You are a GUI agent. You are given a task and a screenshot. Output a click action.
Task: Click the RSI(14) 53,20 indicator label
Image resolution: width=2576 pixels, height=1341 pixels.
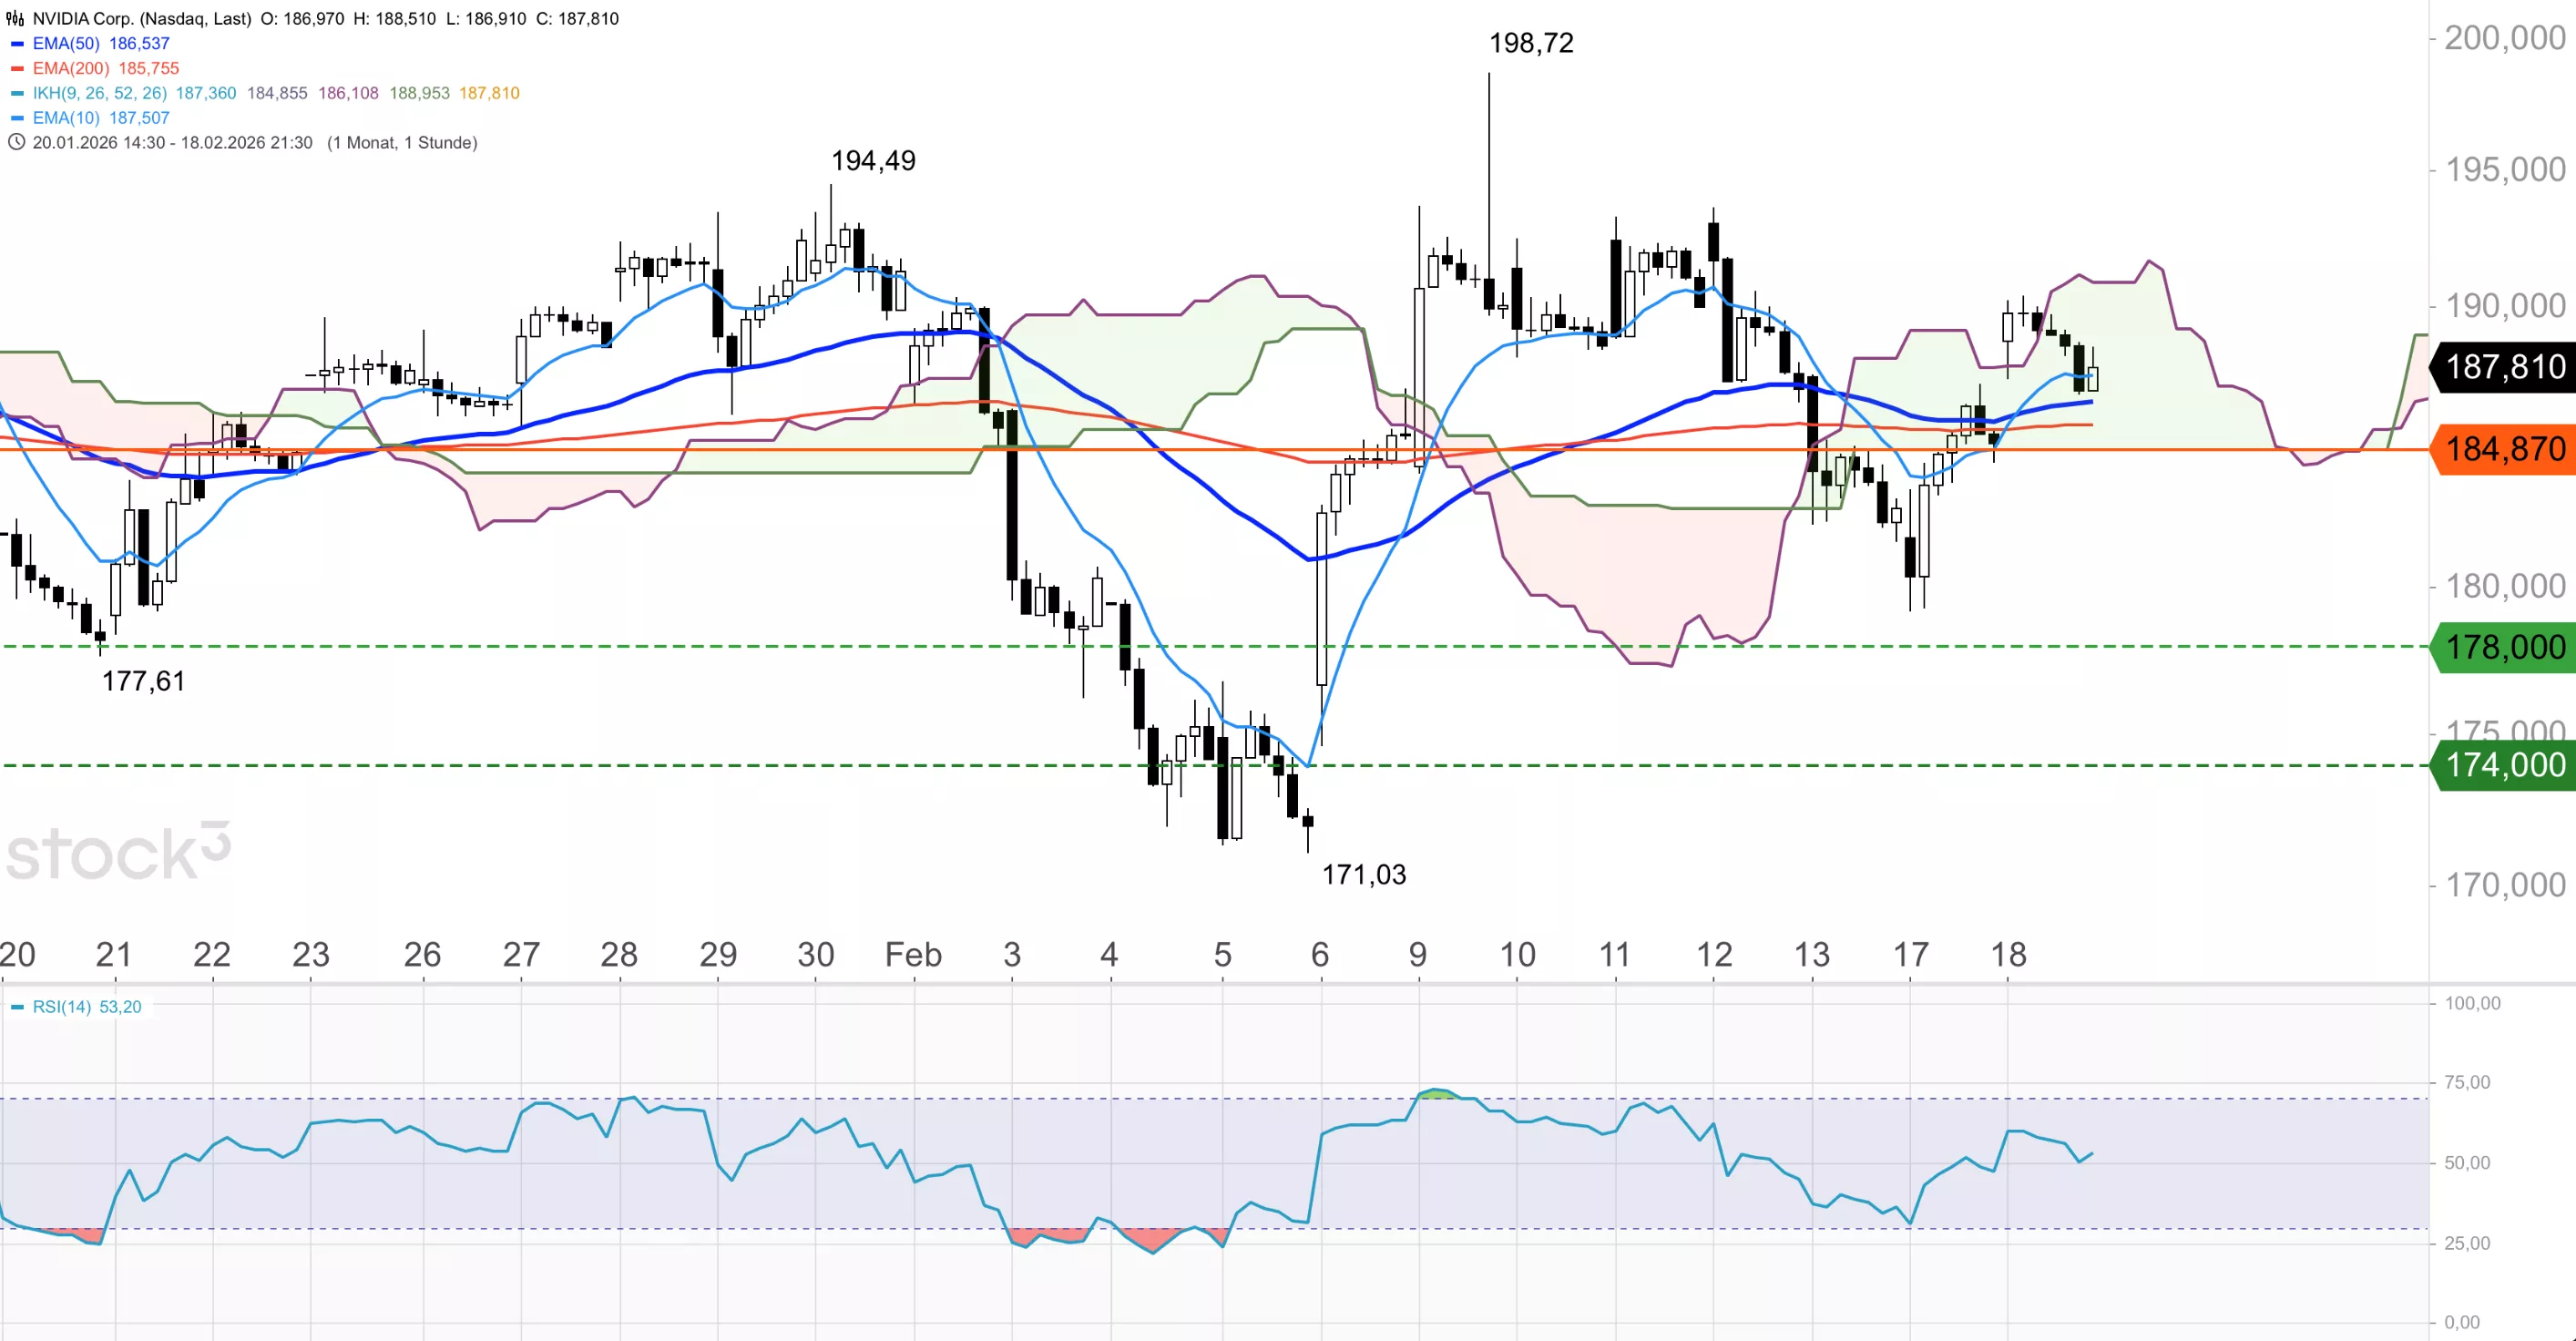click(x=86, y=1007)
